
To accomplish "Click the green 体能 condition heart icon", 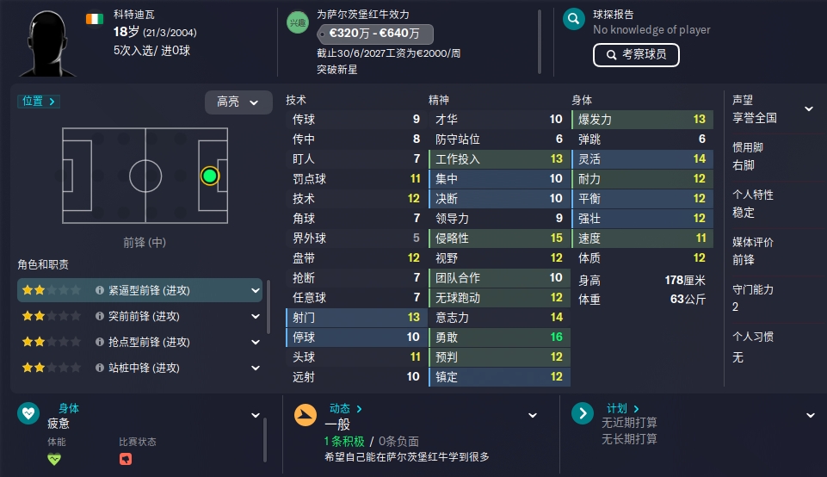I will [x=54, y=459].
